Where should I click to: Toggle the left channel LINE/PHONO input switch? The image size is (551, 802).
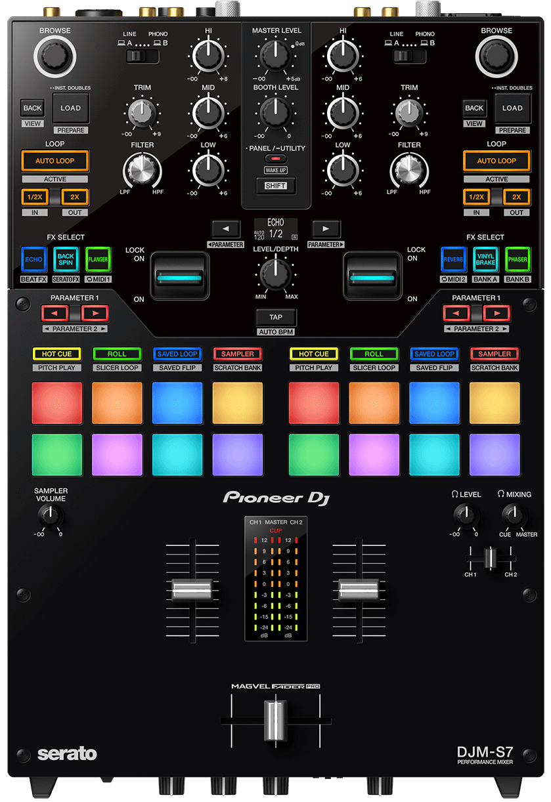pos(143,56)
